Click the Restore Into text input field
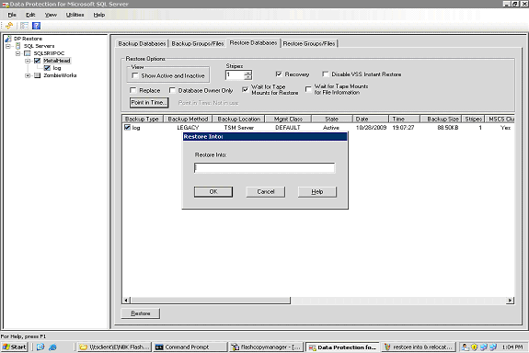The height and width of the screenshot is (353, 529). tap(265, 167)
